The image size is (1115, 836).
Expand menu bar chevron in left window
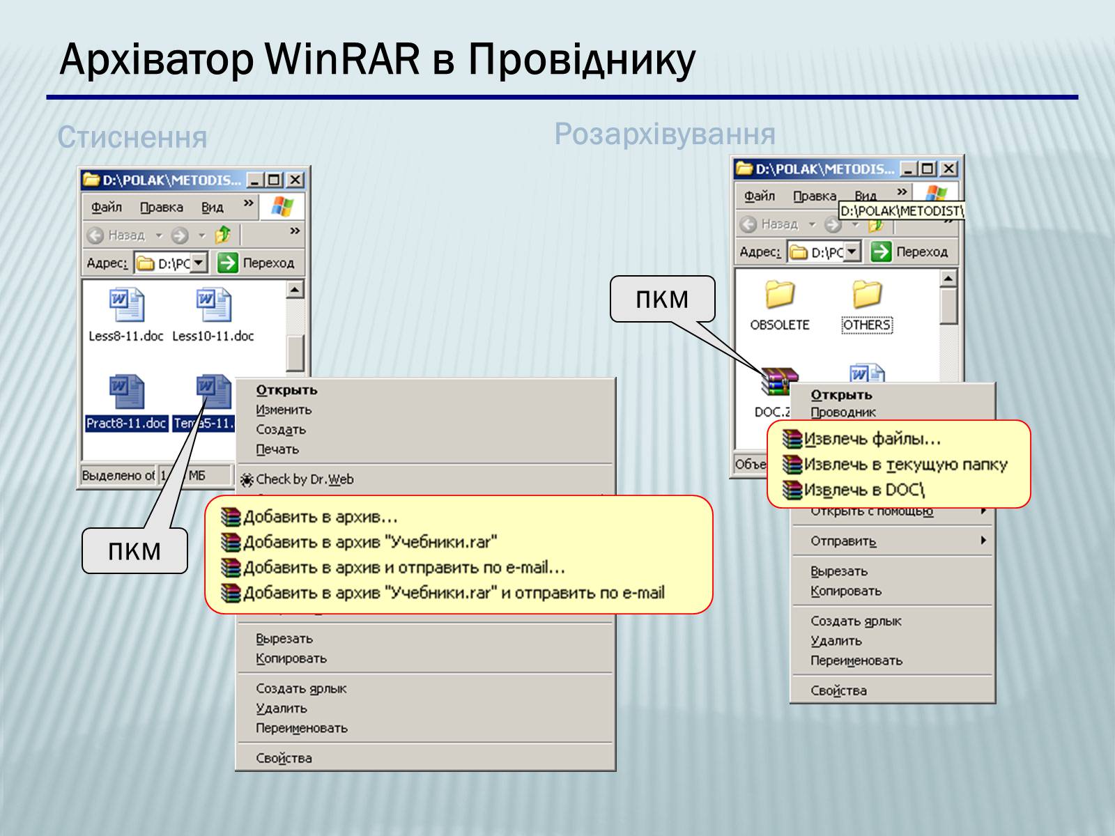(x=248, y=203)
